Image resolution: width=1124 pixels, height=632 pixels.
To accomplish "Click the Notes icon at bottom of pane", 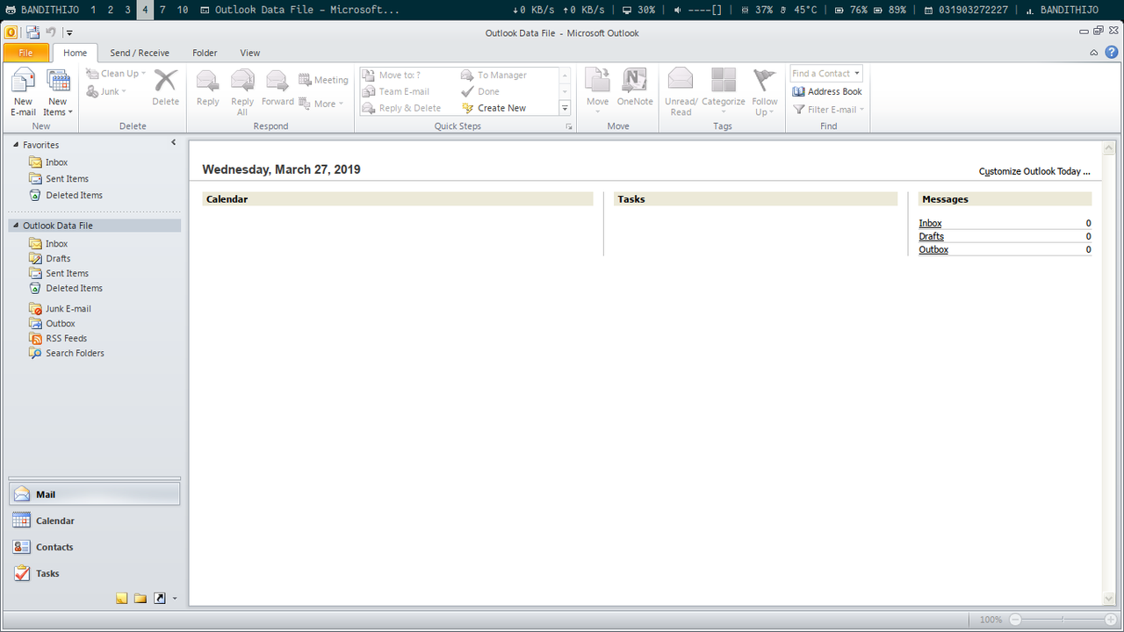I will [x=121, y=599].
